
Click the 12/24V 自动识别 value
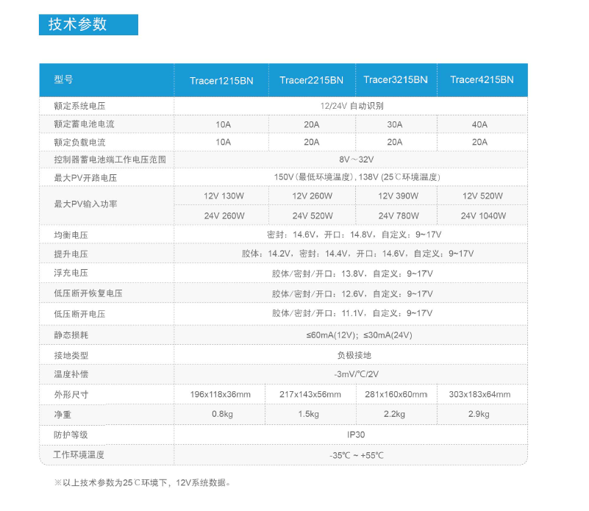pyautogui.click(x=351, y=106)
